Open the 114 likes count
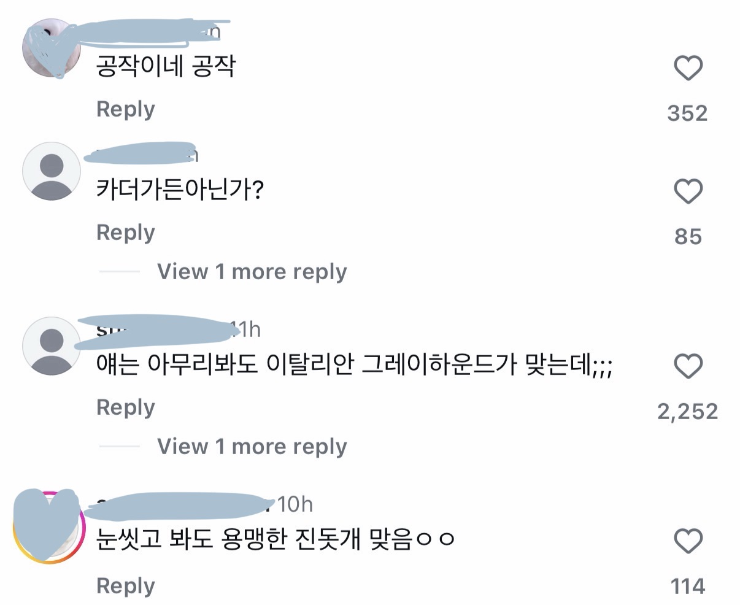This screenshot has width=740, height=605. tap(687, 587)
